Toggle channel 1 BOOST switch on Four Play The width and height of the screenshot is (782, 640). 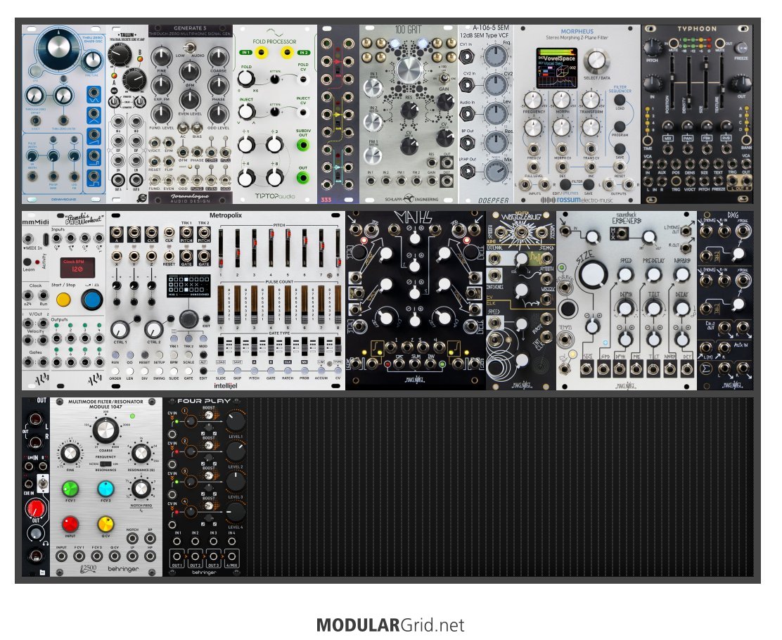click(x=208, y=416)
